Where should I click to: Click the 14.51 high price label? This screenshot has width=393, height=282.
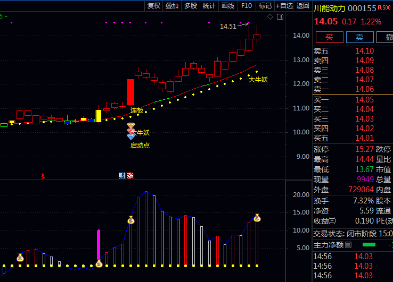point(228,26)
